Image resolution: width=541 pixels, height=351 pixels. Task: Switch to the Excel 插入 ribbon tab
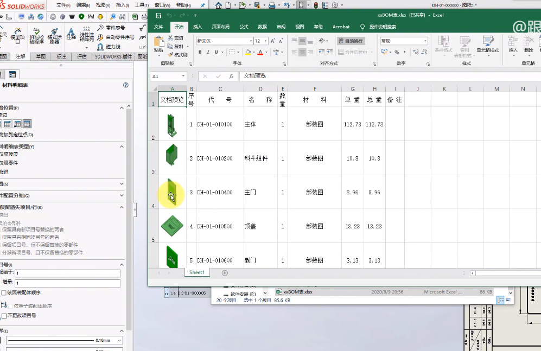197,27
